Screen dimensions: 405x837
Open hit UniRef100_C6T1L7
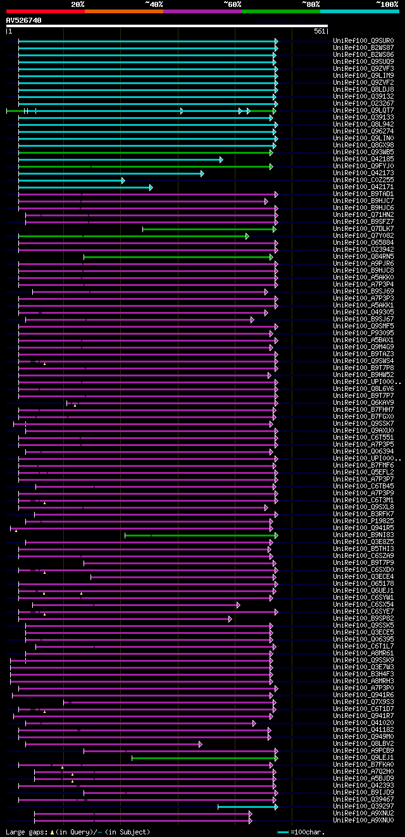tap(363, 647)
